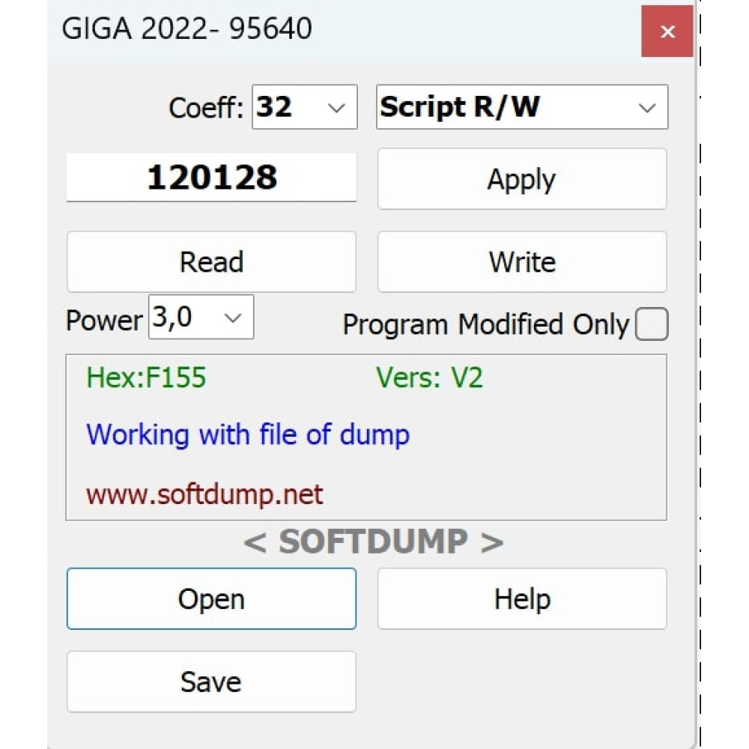Image resolution: width=749 pixels, height=749 pixels.
Task: Click the Working with file of dump message
Action: 248,434
